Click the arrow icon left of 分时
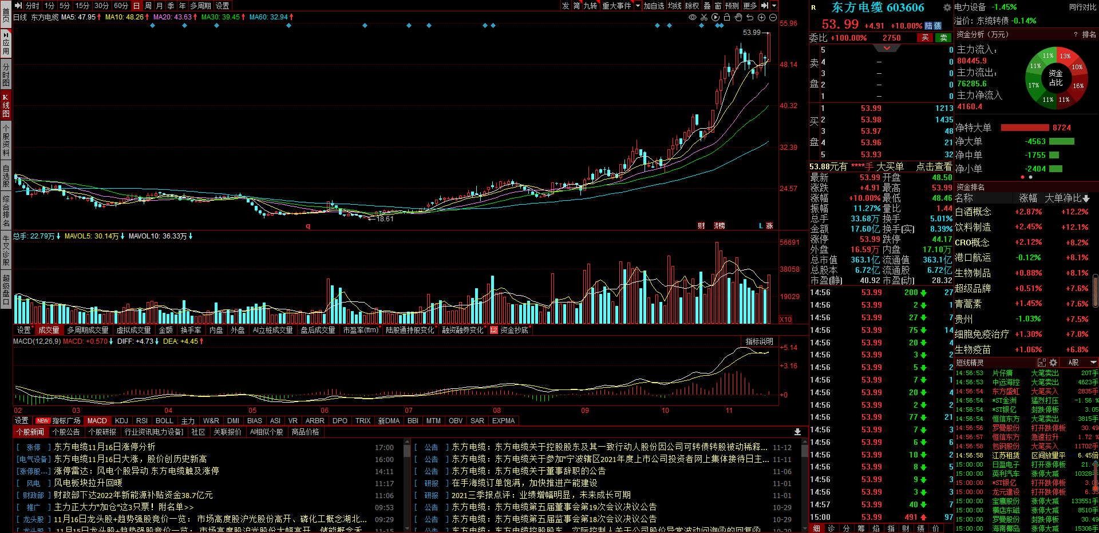Image resolution: width=1099 pixels, height=533 pixels. tap(18, 6)
